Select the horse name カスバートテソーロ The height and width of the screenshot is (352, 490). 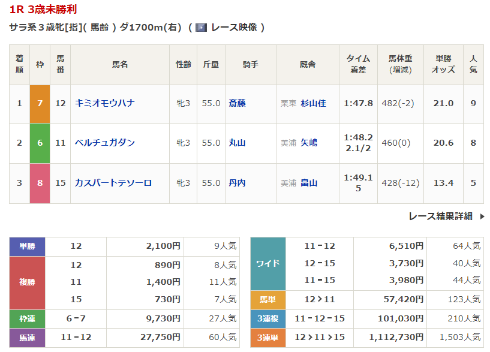click(113, 183)
